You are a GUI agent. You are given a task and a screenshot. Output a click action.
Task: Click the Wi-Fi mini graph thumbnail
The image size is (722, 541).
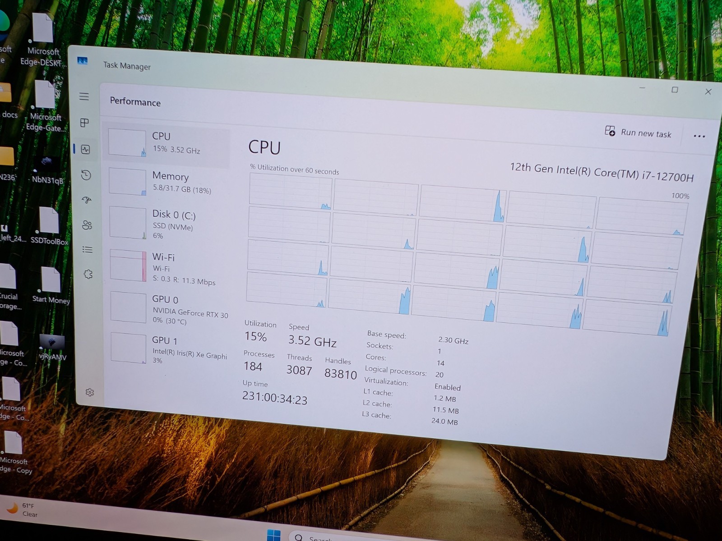click(128, 266)
